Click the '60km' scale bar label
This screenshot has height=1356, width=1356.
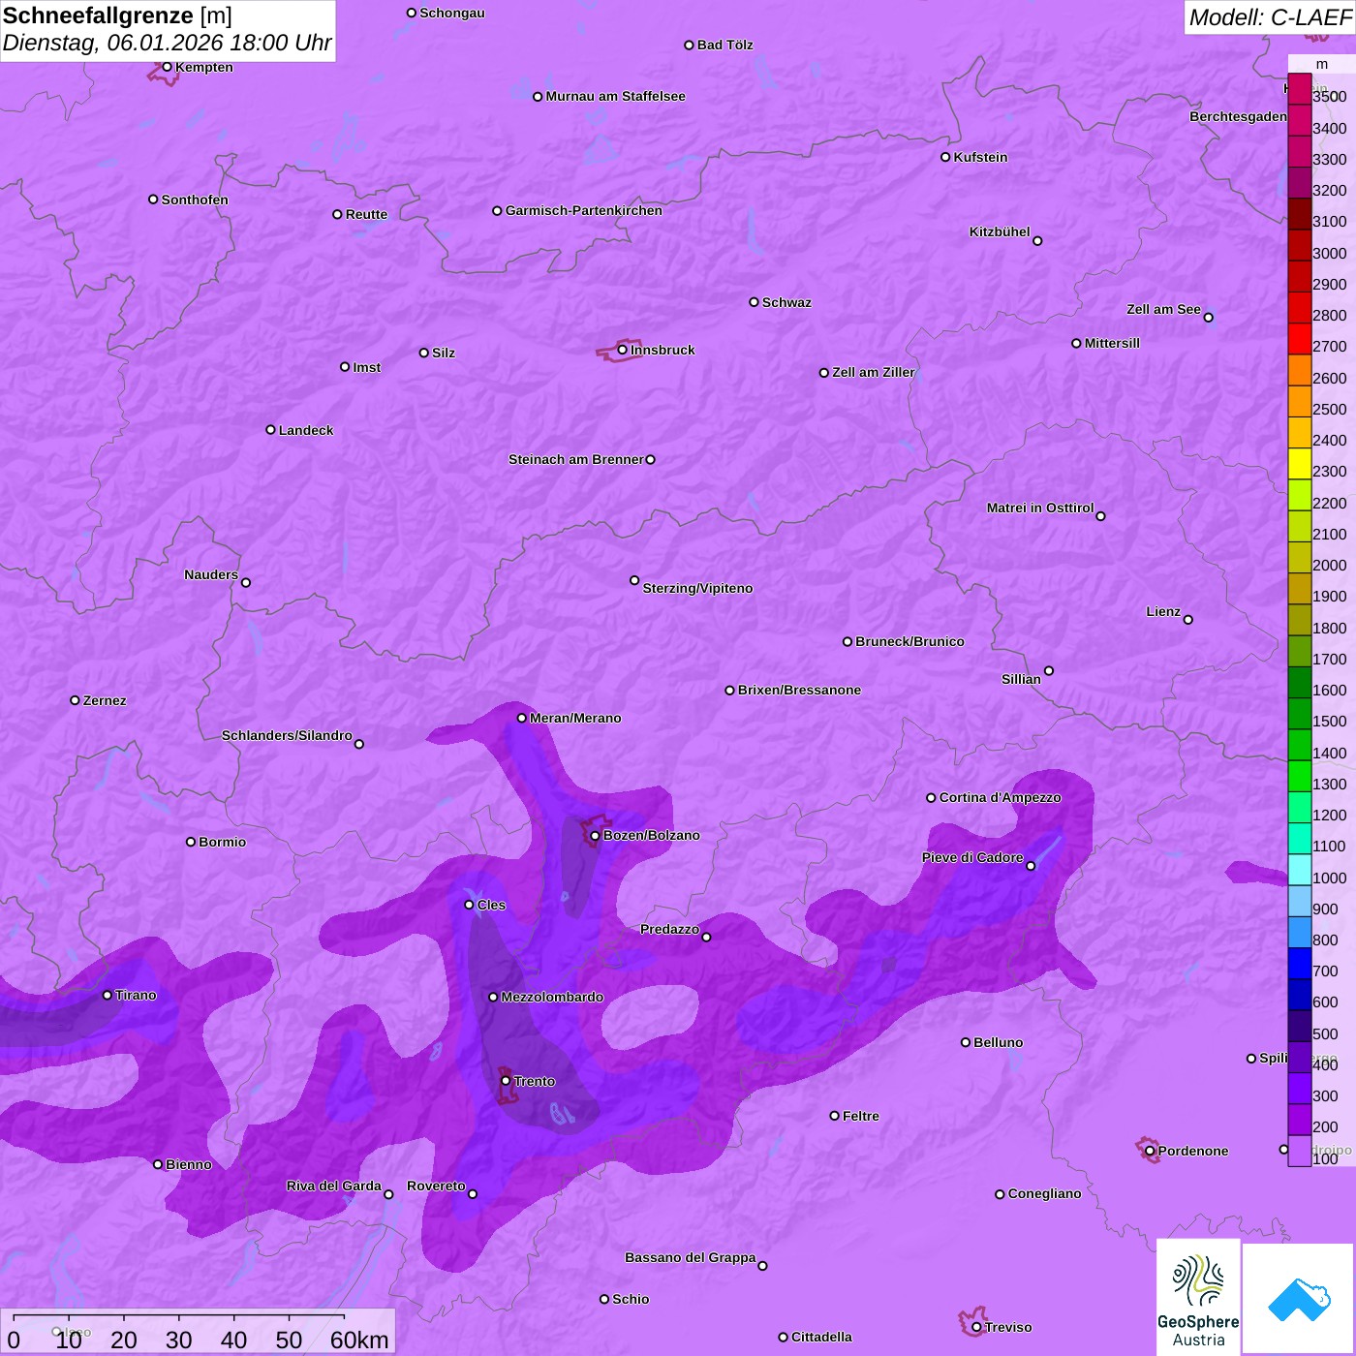point(359,1340)
